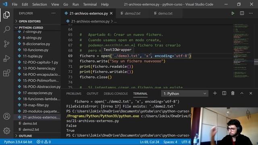Image resolution: width=258 pixels, height=145 pixels.
Task: Open the Extensions view
Action: (x=6, y=73)
